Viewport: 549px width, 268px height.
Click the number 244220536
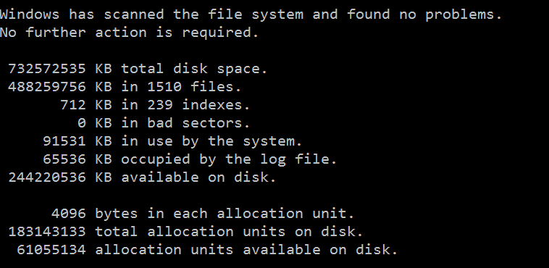pyautogui.click(x=47, y=177)
